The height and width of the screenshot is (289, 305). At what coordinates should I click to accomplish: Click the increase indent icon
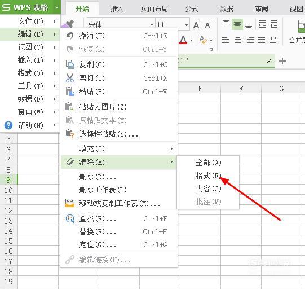(273, 24)
